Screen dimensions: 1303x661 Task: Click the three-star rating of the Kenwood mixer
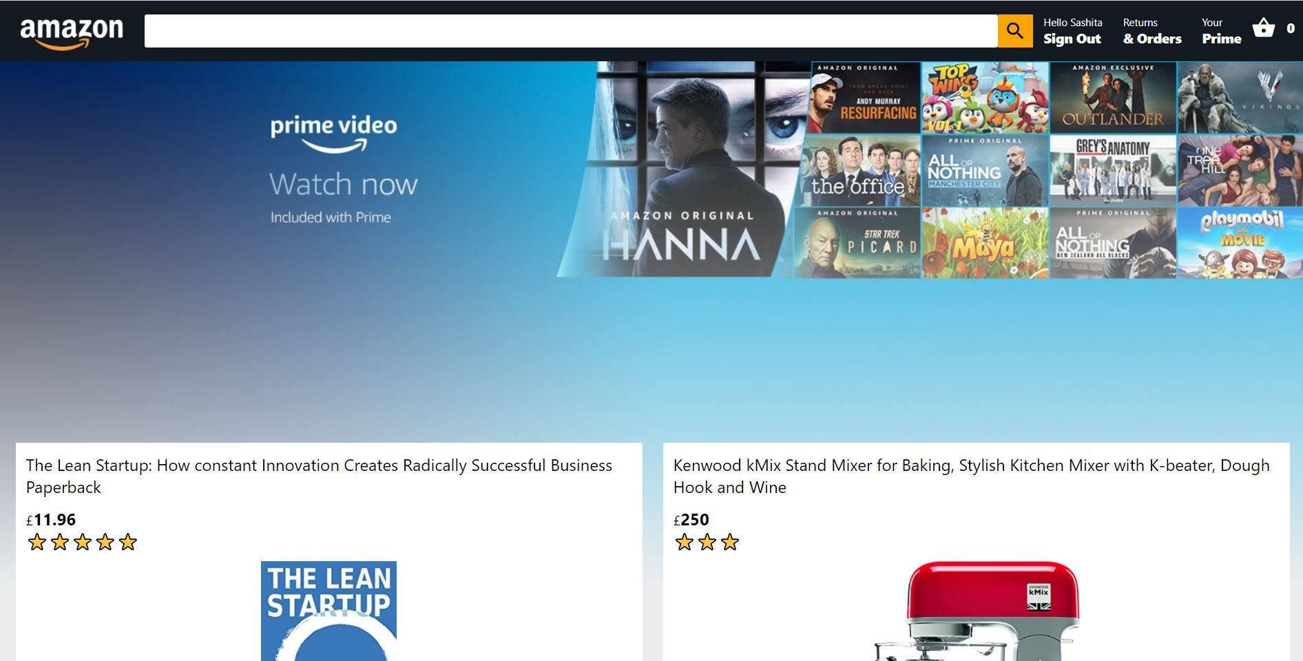click(707, 543)
